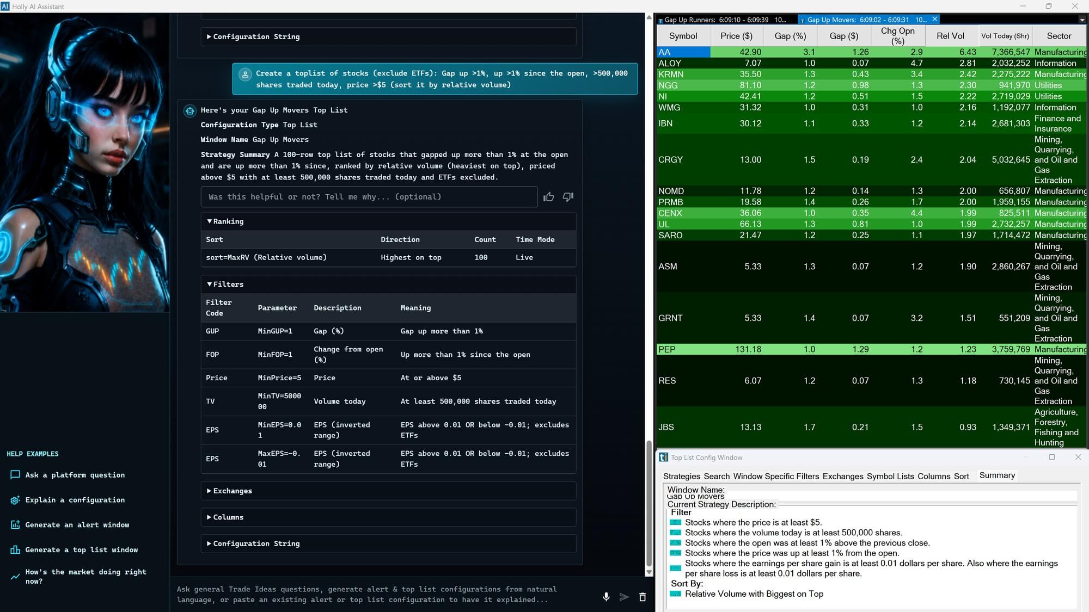
Task: Click the Vol Today (Shr) column header
Action: click(1005, 36)
